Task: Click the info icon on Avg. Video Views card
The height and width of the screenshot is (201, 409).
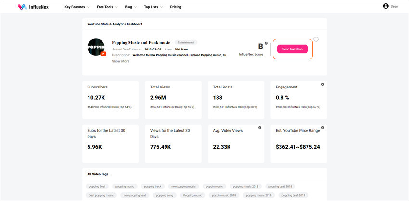Action: tap(260, 128)
